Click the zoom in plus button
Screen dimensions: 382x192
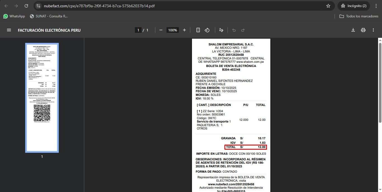(184, 30)
